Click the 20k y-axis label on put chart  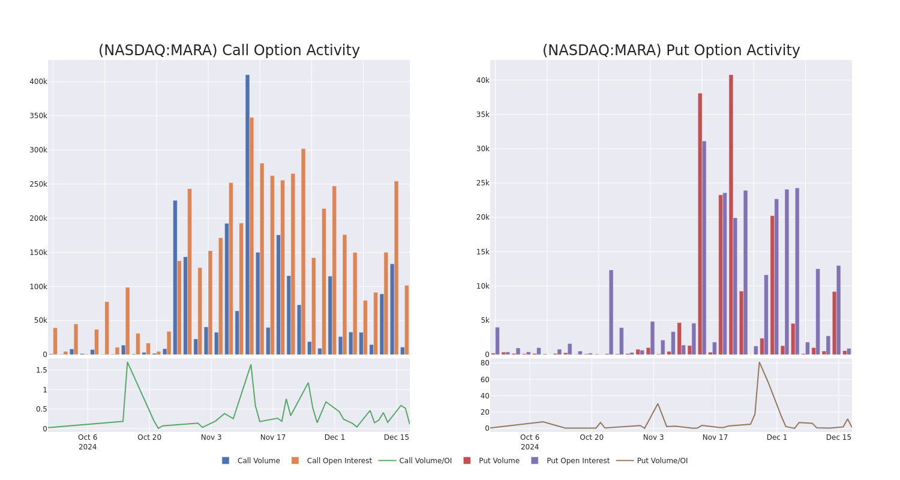(483, 217)
